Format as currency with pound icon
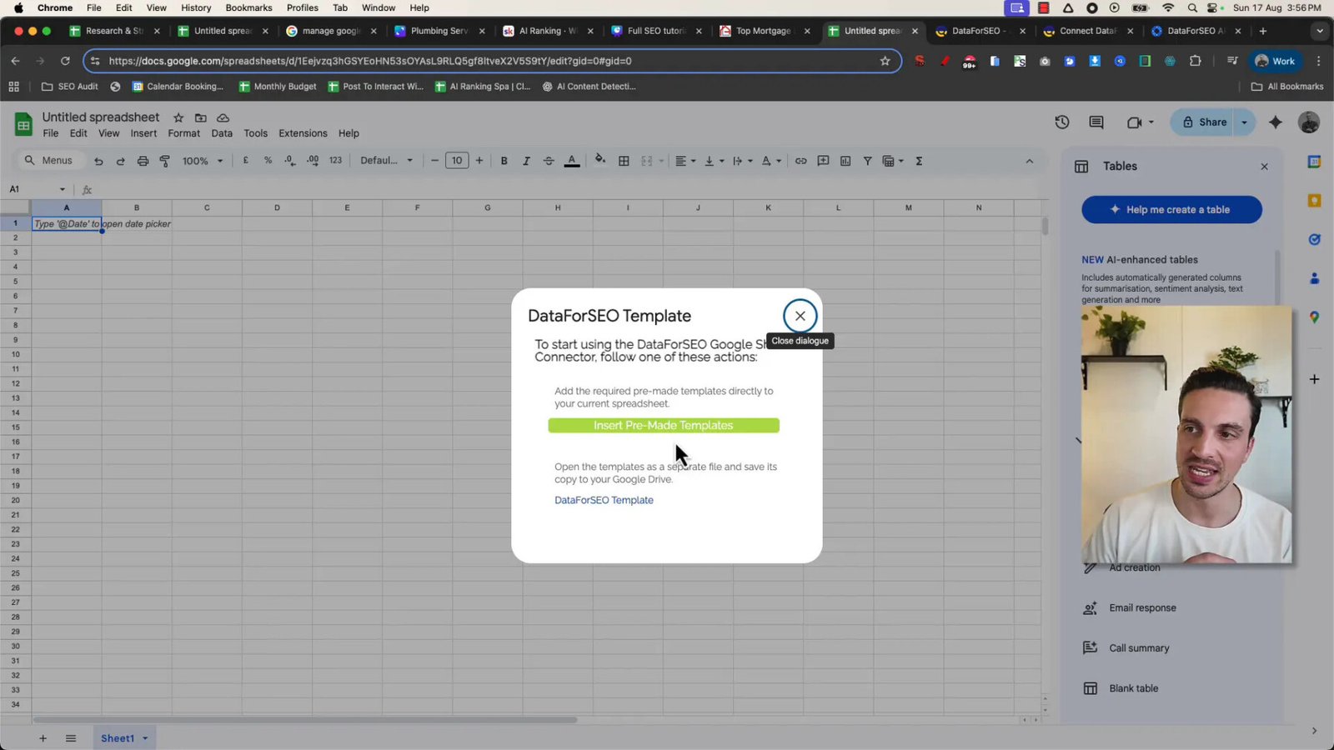The width and height of the screenshot is (1334, 750). click(x=246, y=160)
